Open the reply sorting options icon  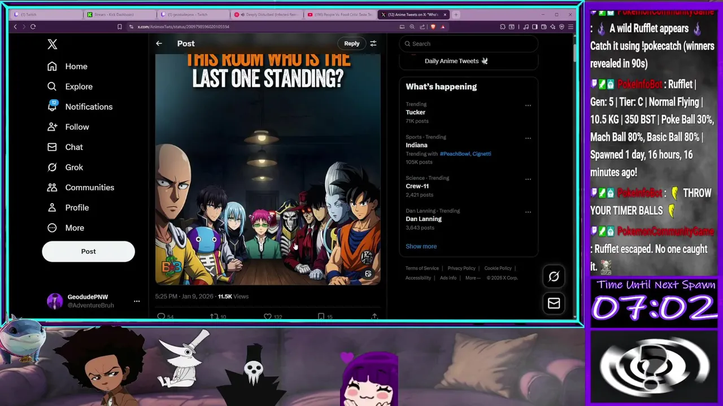[373, 43]
